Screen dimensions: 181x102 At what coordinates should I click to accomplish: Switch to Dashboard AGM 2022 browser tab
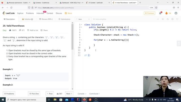coord(71,3)
